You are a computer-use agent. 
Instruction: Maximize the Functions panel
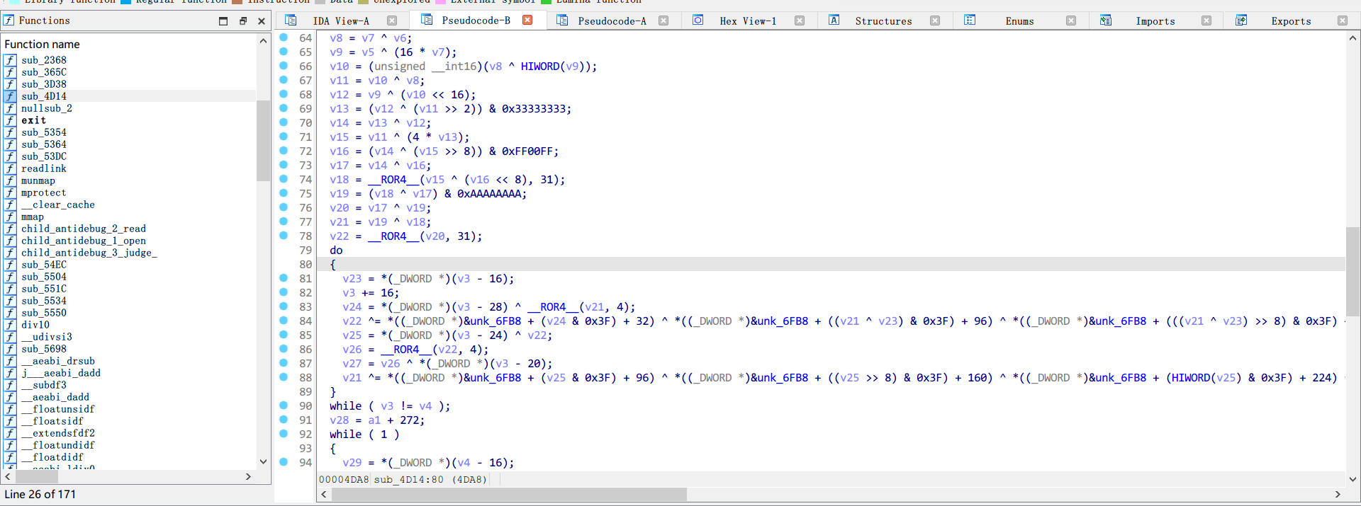pos(223,21)
